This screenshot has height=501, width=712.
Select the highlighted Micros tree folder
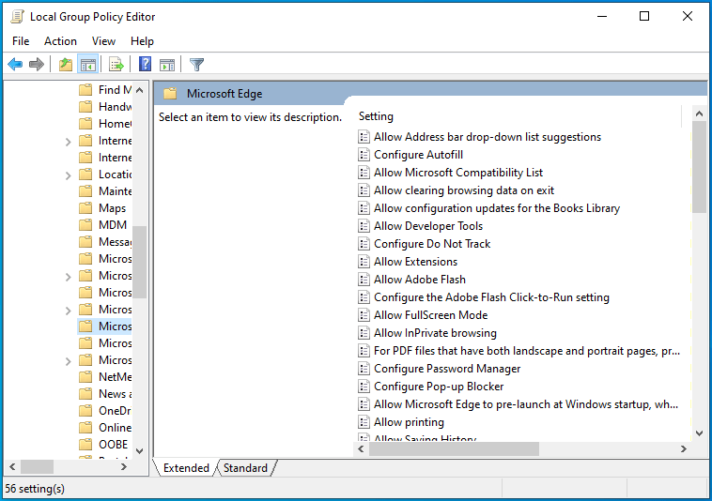(105, 326)
